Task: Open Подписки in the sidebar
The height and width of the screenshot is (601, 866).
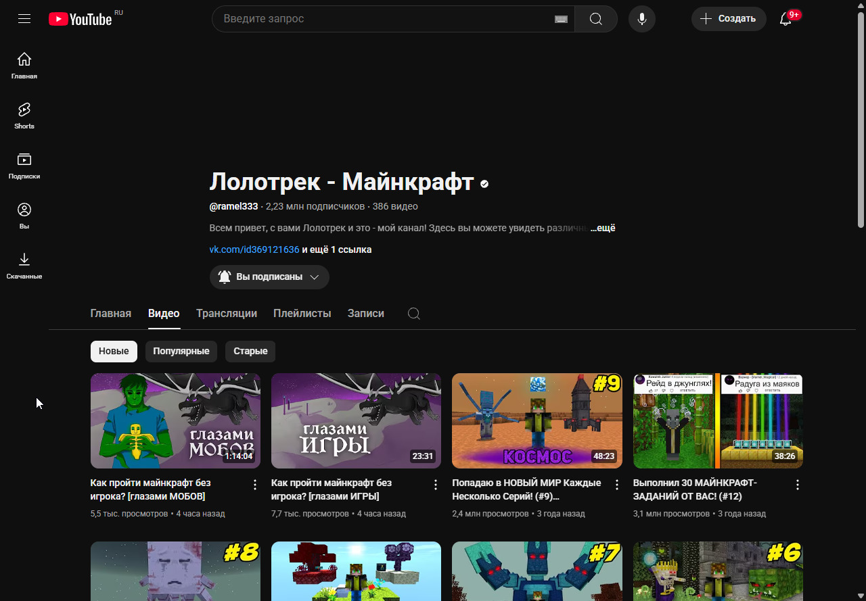Action: [x=24, y=166]
